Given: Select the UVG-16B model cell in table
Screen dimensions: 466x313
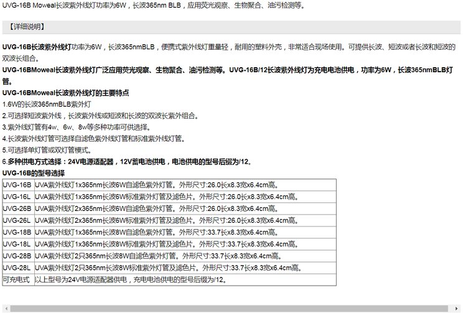Looking at the screenshot, I should click(x=17, y=185).
